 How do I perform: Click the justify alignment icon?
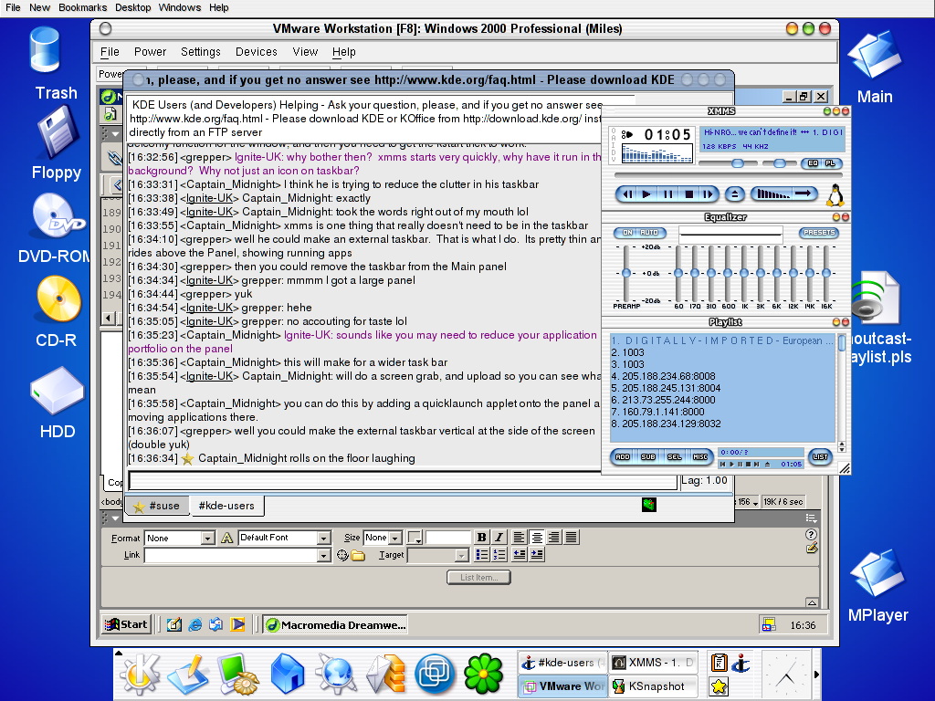572,537
